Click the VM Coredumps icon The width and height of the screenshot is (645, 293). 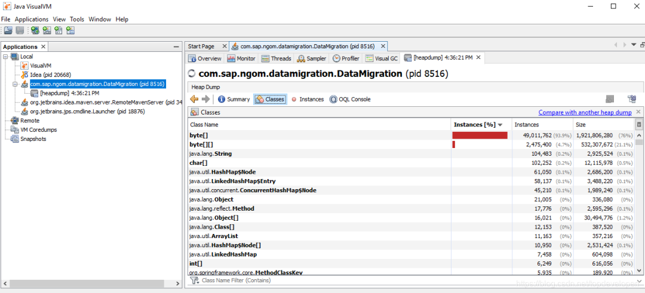[14, 129]
